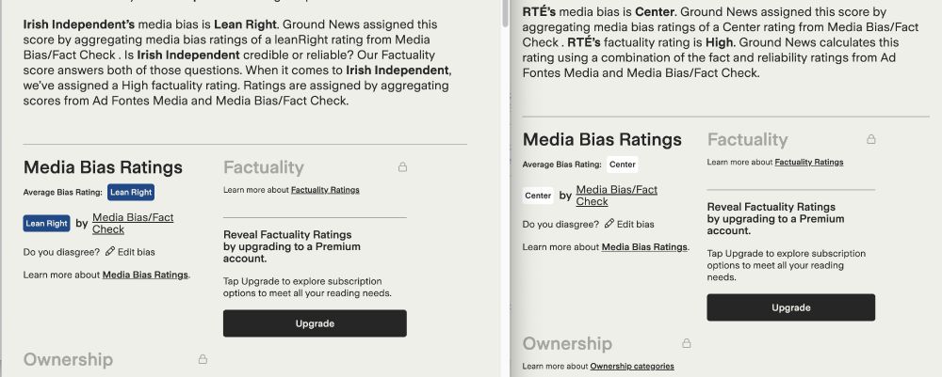Screen dimensions: 942x377
Task: Click pencil icon next to RTÉ Edit bias
Action: click(609, 224)
